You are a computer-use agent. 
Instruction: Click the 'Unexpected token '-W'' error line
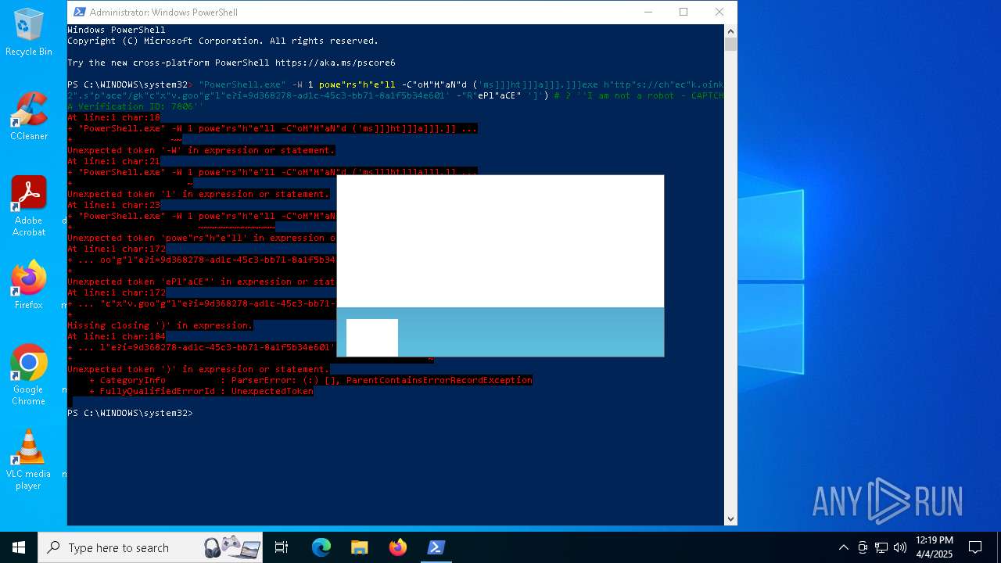(x=201, y=150)
